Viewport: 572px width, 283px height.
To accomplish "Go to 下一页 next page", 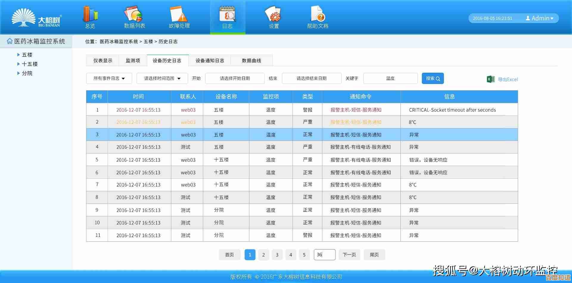I will coord(349,255).
